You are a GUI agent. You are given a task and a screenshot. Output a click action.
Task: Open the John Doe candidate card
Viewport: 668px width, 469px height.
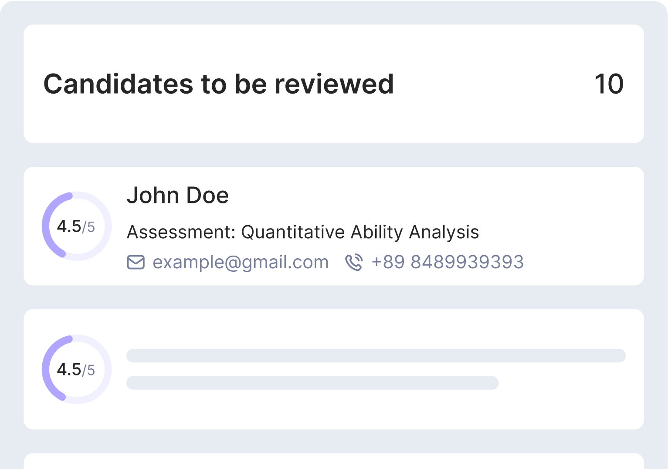coord(334,226)
